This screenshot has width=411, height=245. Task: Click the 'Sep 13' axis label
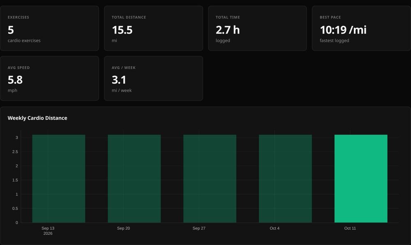[48, 228]
